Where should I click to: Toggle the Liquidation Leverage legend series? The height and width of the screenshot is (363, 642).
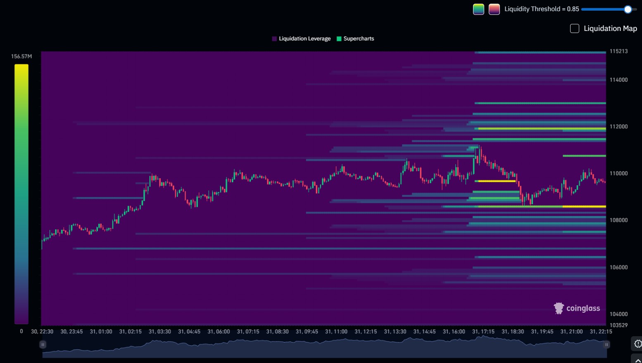[301, 39]
